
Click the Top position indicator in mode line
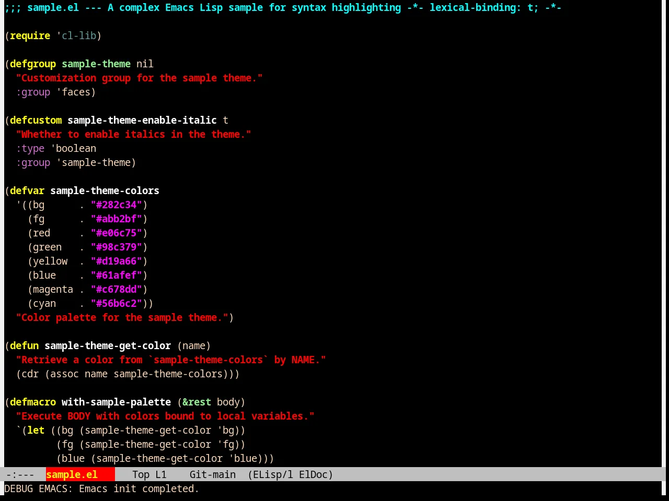coord(141,474)
